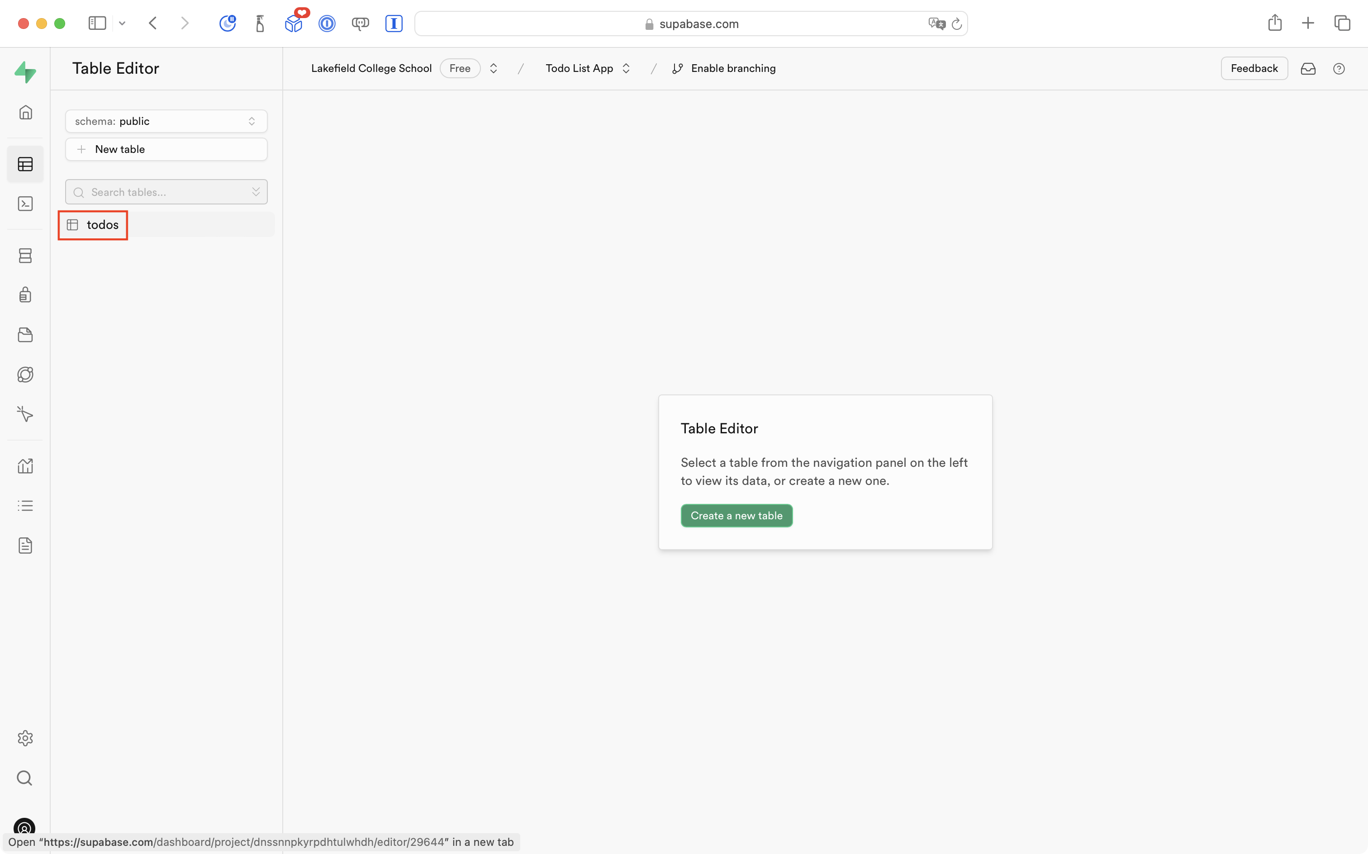Screen dimensions: 1368x854
Task: Open the API Docs sidebar icon
Action: coord(25,545)
